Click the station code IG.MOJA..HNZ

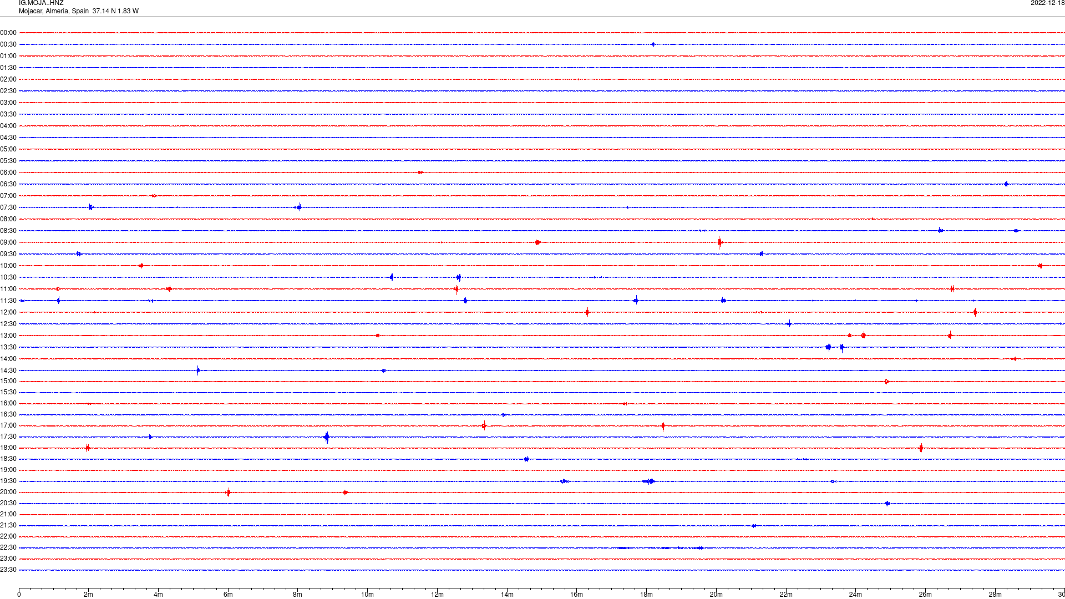click(x=41, y=3)
